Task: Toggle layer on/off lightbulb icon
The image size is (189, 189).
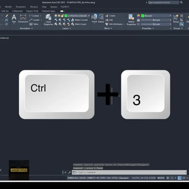Action: (56, 16)
